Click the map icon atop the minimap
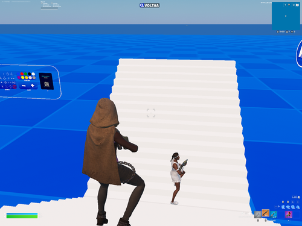 pos(297,5)
